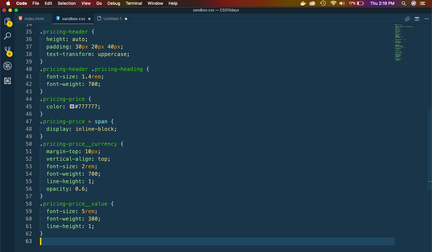This screenshot has width=432, height=252.
Task: Open Time Machine menu bar icon
Action: [323, 3]
